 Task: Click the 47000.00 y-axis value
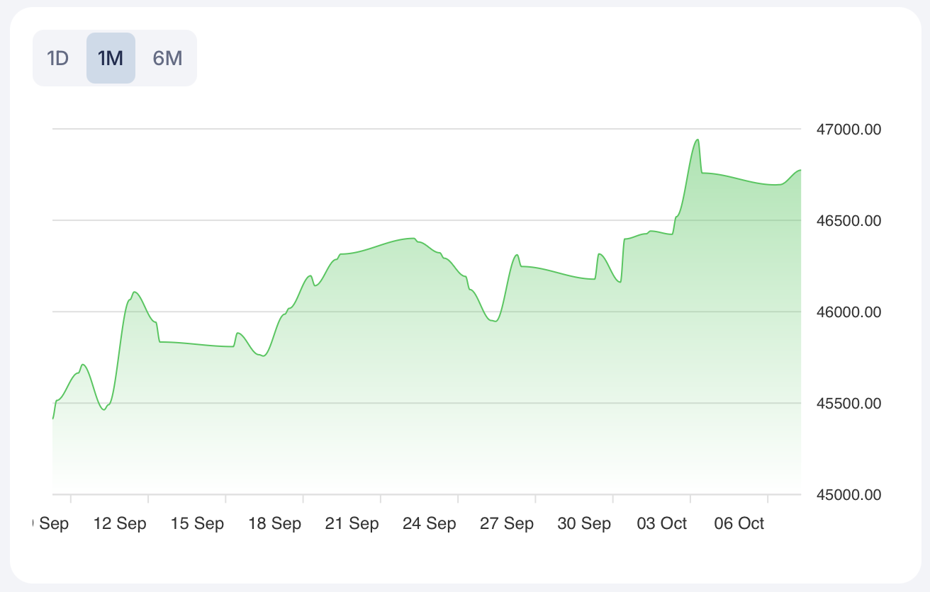(x=849, y=130)
